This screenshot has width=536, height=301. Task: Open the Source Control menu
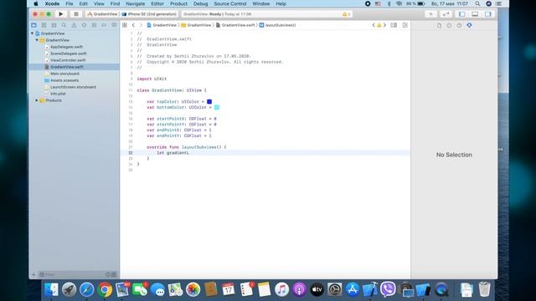click(230, 3)
